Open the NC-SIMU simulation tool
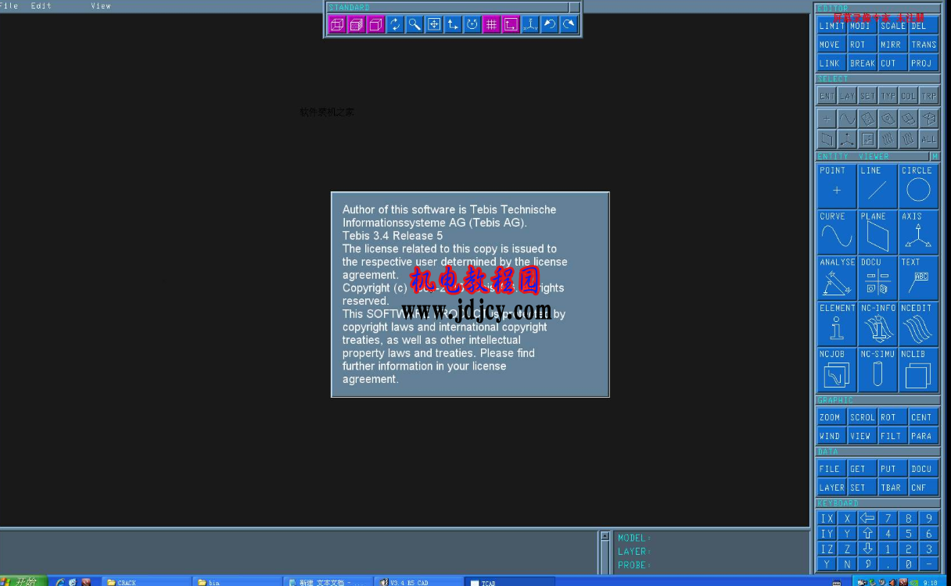This screenshot has height=586, width=951. [877, 370]
